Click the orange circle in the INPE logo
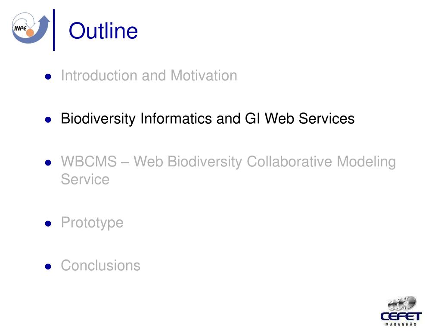441x331 pixels. pyautogui.click(x=30, y=34)
